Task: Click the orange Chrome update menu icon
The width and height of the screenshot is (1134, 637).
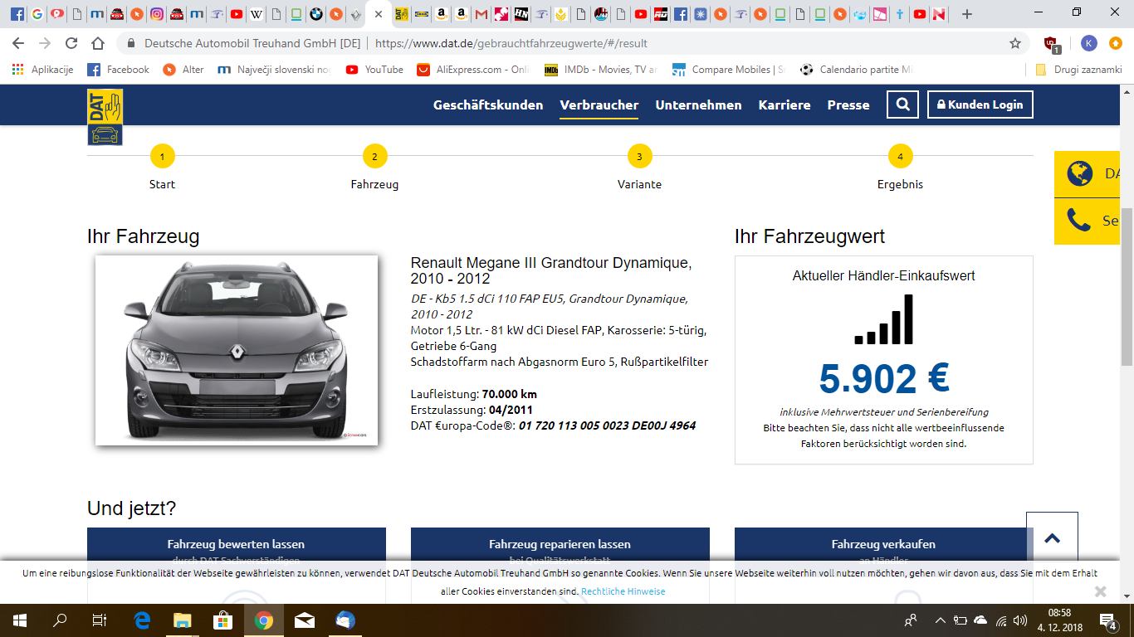Action: coord(1116,43)
